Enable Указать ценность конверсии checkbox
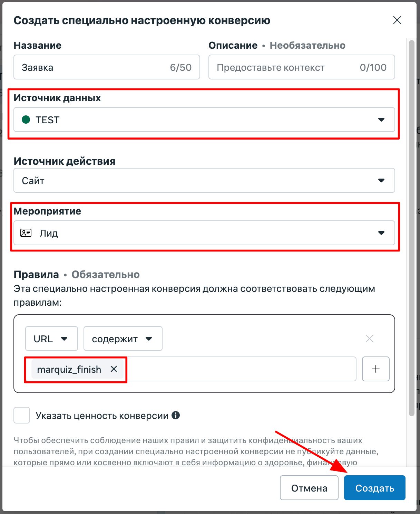Image resolution: width=420 pixels, height=514 pixels. (22, 415)
